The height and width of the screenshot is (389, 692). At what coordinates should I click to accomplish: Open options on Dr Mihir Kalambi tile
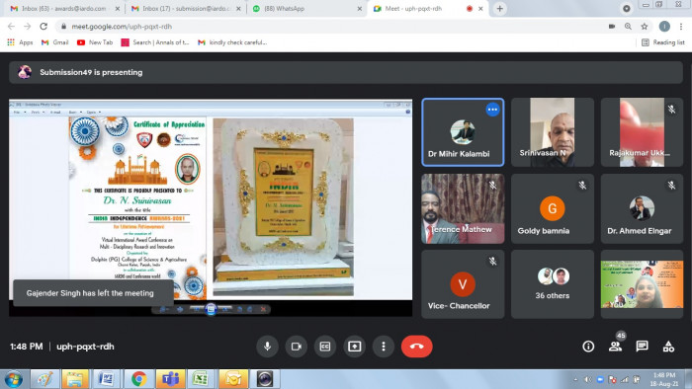click(492, 110)
